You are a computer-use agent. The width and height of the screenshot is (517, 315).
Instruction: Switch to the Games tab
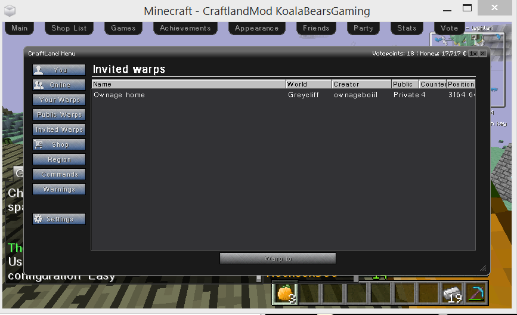coord(123,29)
